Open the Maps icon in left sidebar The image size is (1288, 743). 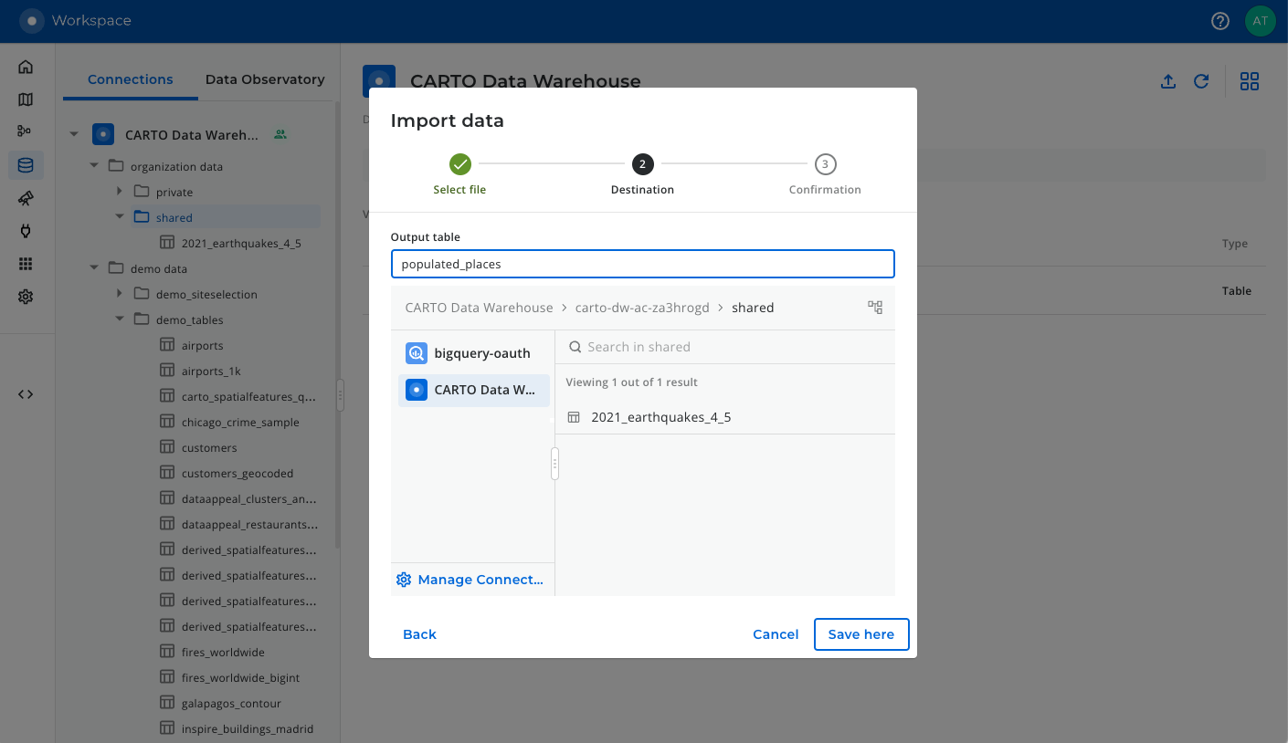click(26, 99)
